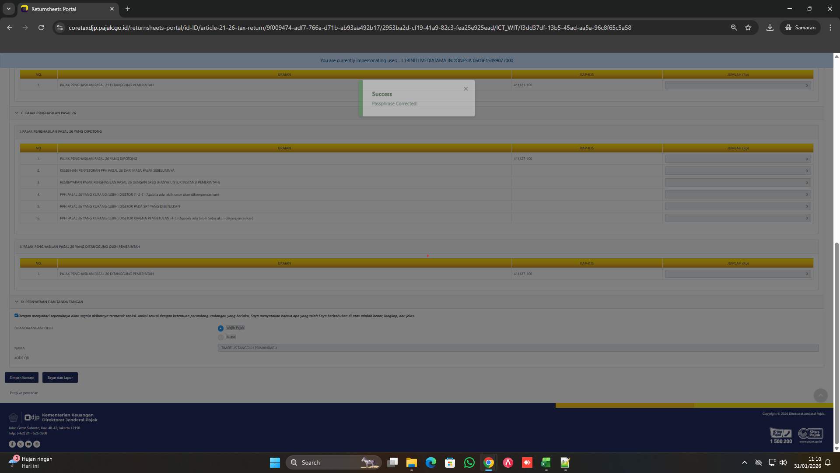The width and height of the screenshot is (840, 473).
Task: Follow the Pergi ke pencarian link
Action: 23,393
